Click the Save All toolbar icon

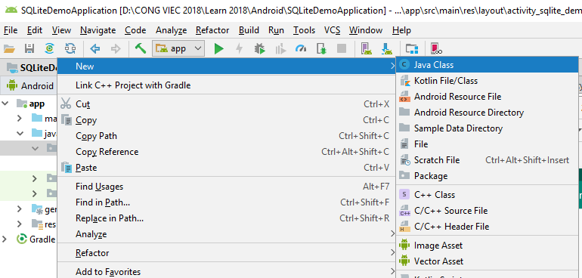point(29,48)
